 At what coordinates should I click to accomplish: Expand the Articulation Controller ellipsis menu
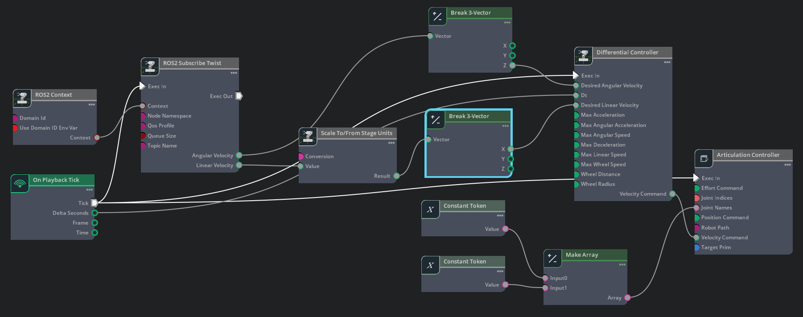coord(787,165)
